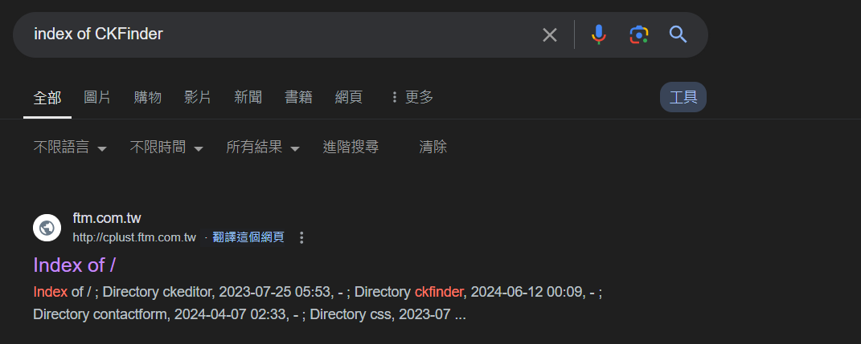Click the red 'ckfinder' word in snippet
The width and height of the screenshot is (861, 344).
click(439, 292)
